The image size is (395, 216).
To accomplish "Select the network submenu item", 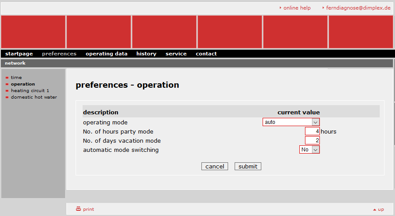I will pyautogui.click(x=15, y=63).
